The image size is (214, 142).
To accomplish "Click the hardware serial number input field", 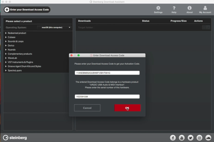I will click(107, 96).
